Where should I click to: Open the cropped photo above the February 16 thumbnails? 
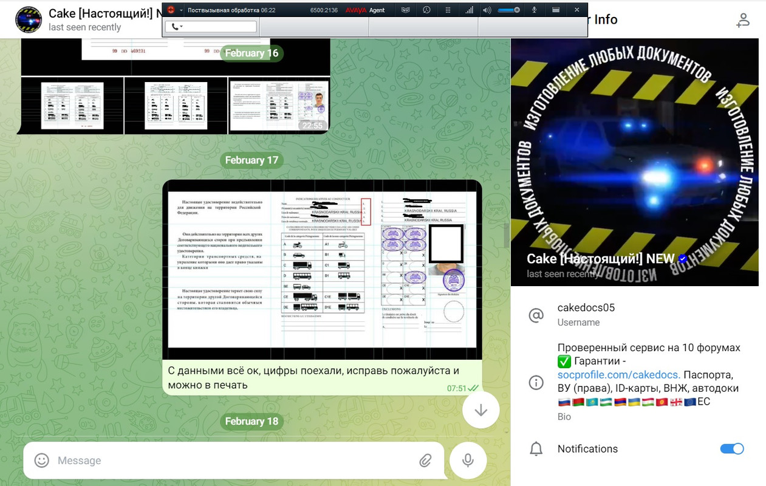point(176,57)
